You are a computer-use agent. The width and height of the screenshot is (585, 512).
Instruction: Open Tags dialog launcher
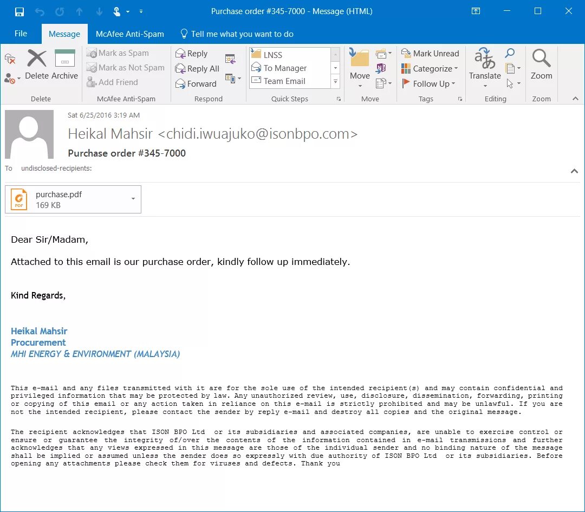pos(460,99)
